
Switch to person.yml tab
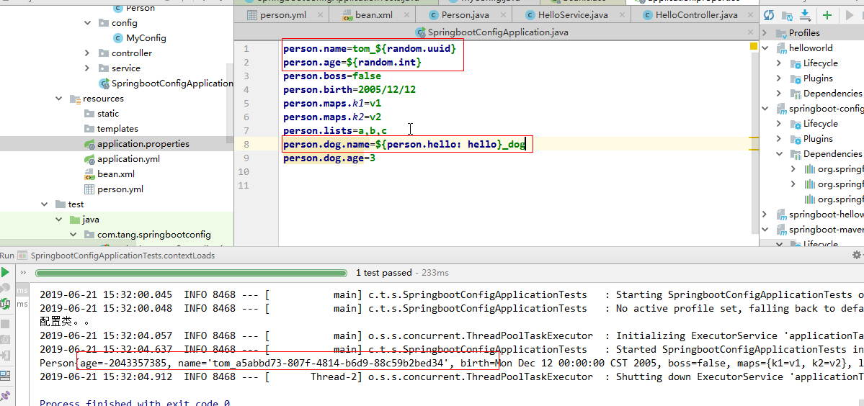point(282,15)
